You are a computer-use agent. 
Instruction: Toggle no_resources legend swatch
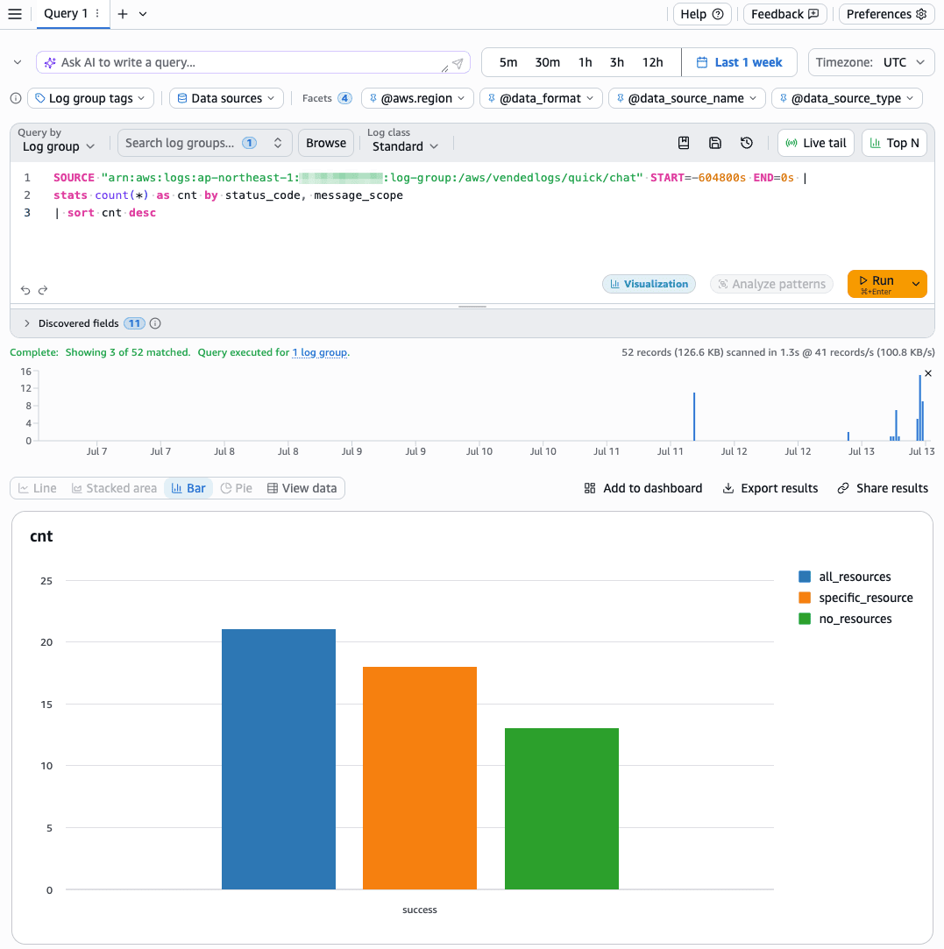tap(805, 620)
